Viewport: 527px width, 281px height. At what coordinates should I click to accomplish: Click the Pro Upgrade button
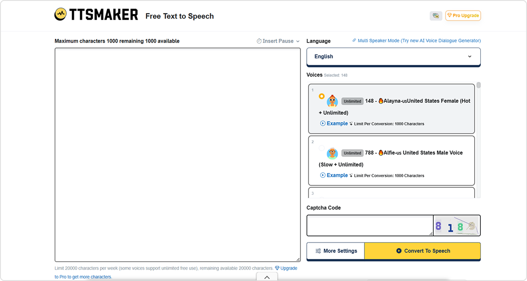pyautogui.click(x=463, y=16)
